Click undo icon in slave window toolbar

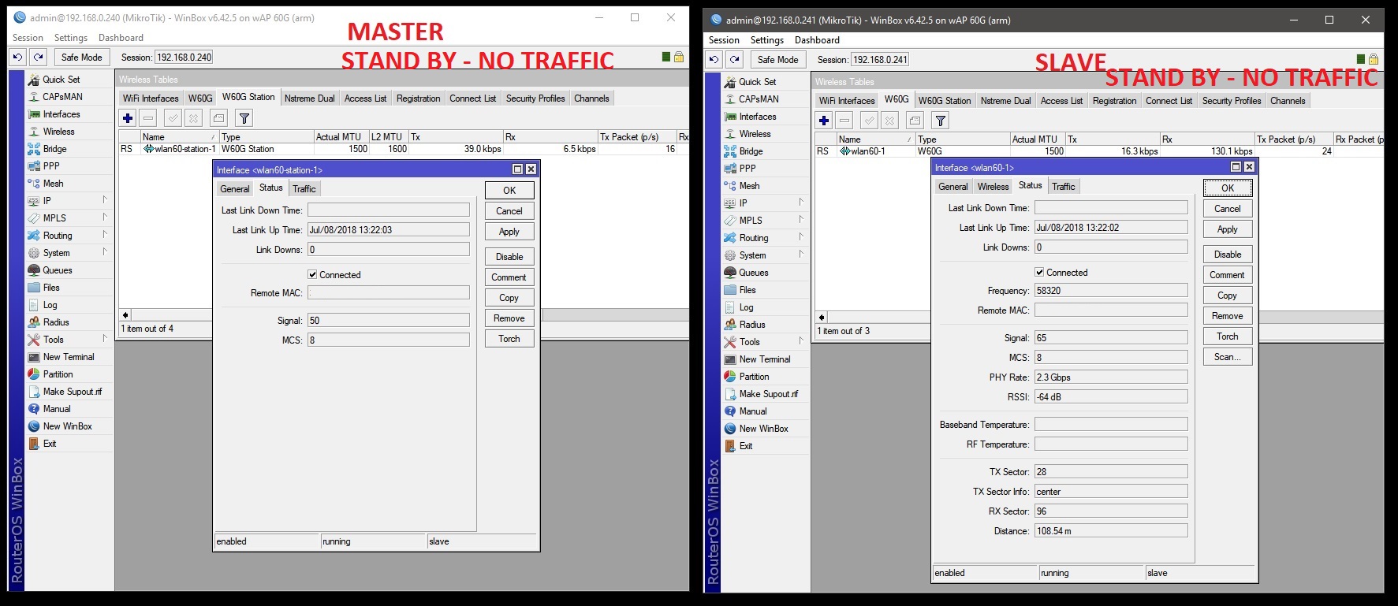[714, 59]
